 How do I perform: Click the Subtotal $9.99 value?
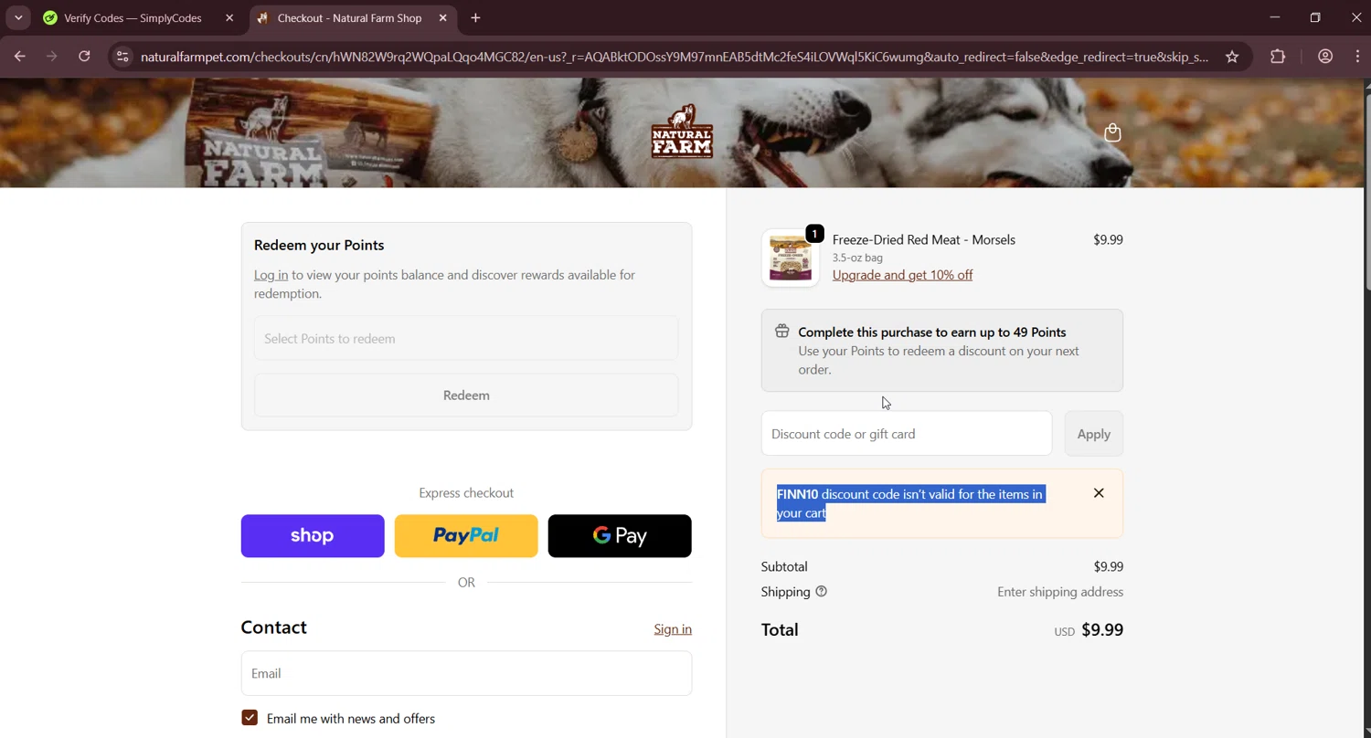[1109, 567]
